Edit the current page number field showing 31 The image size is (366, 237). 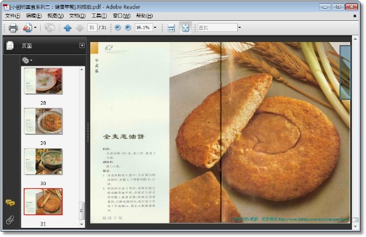pos(92,27)
